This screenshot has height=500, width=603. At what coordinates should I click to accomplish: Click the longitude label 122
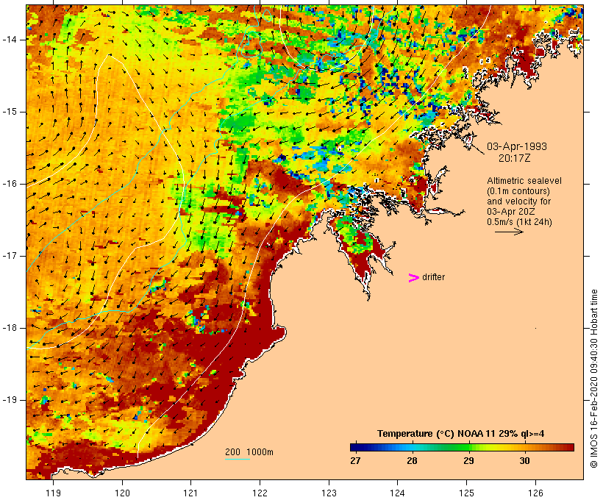click(x=260, y=493)
